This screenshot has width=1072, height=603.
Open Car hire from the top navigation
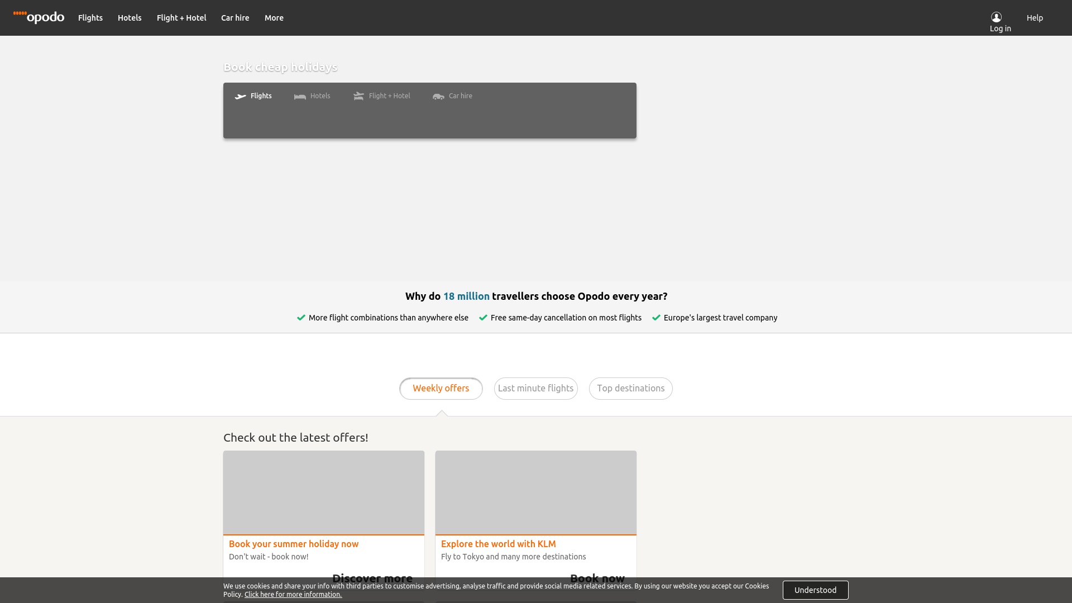point(235,18)
